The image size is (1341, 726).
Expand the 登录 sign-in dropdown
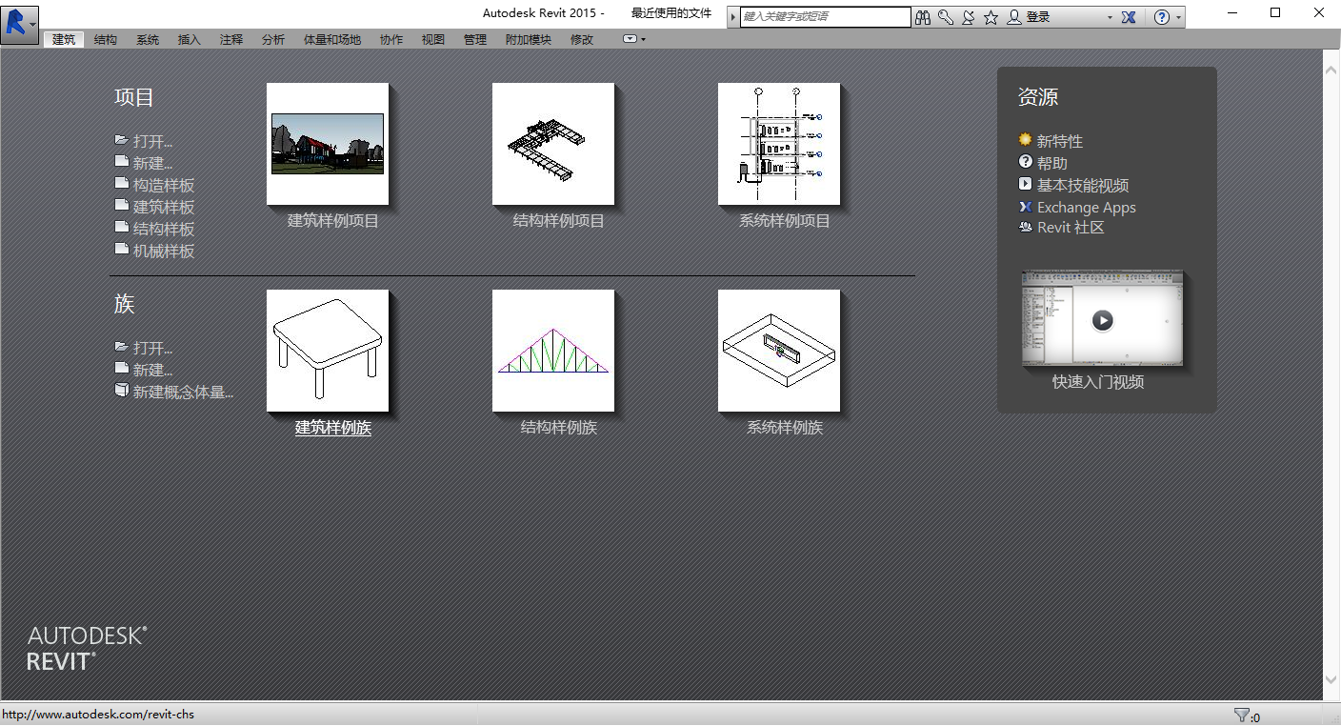pyautogui.click(x=1110, y=17)
